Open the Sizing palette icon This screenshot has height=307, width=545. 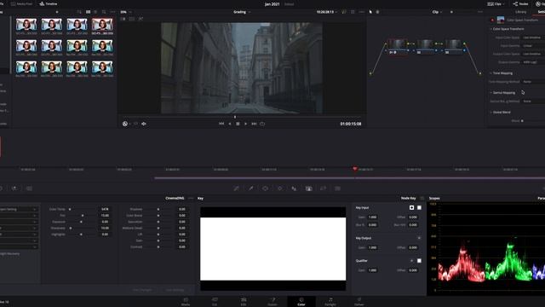[323, 188]
